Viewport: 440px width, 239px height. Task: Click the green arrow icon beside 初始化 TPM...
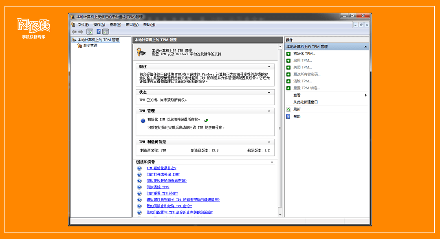pyautogui.click(x=288, y=54)
